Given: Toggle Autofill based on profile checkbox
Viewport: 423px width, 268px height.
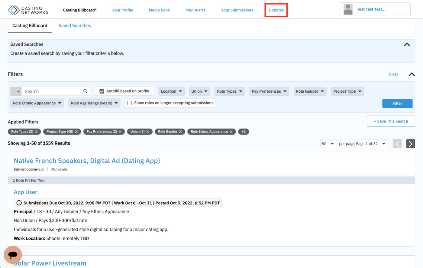Looking at the screenshot, I should 102,91.
